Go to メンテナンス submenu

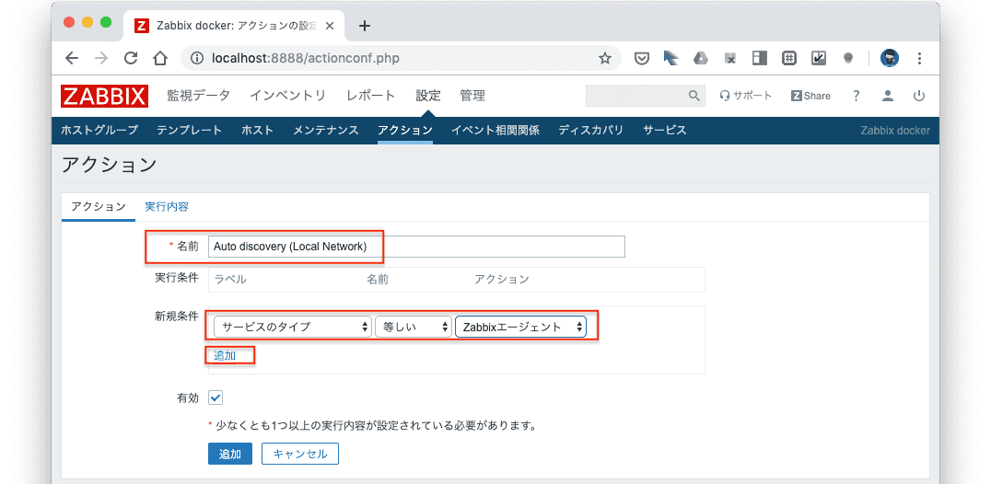[325, 131]
